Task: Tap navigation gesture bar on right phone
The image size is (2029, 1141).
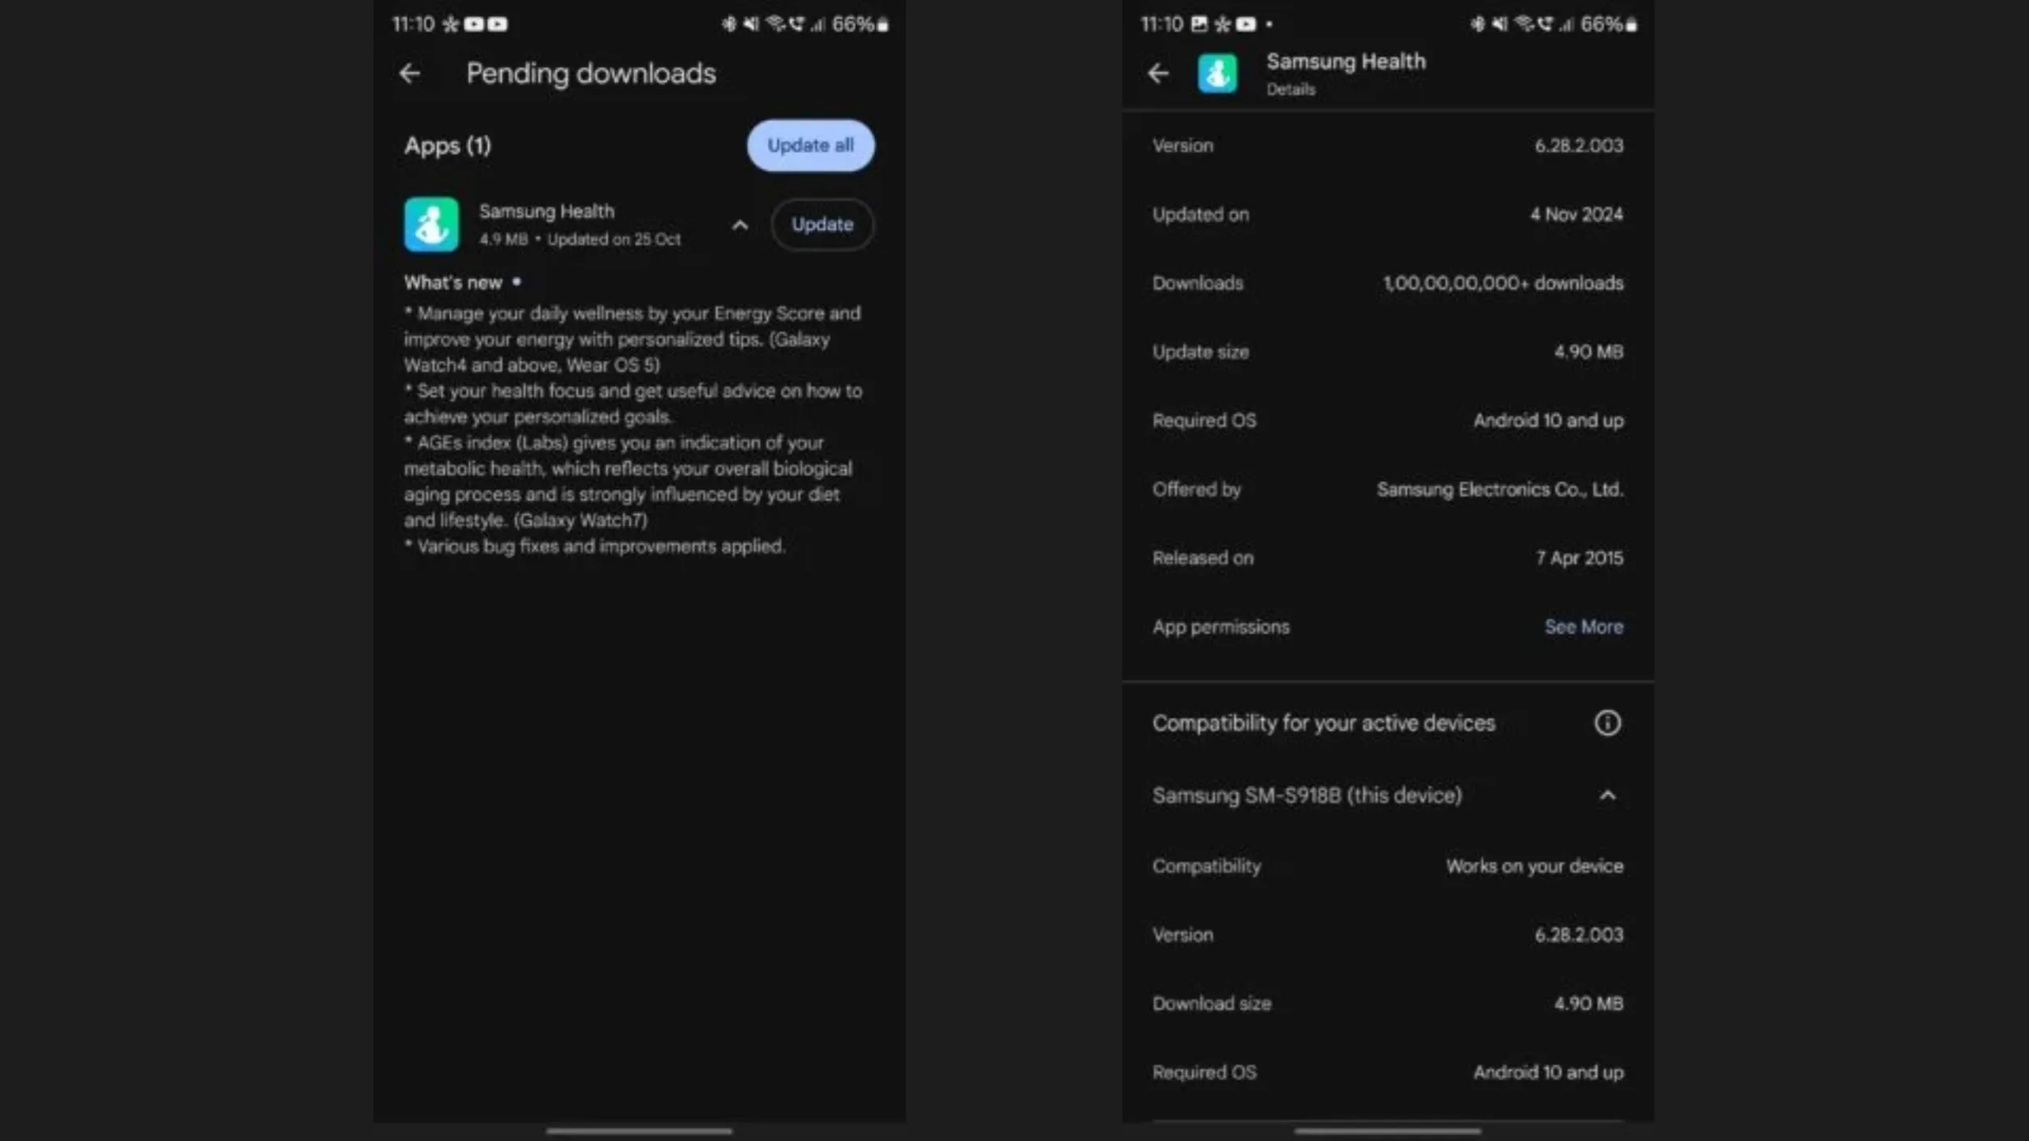Action: [x=1387, y=1131]
